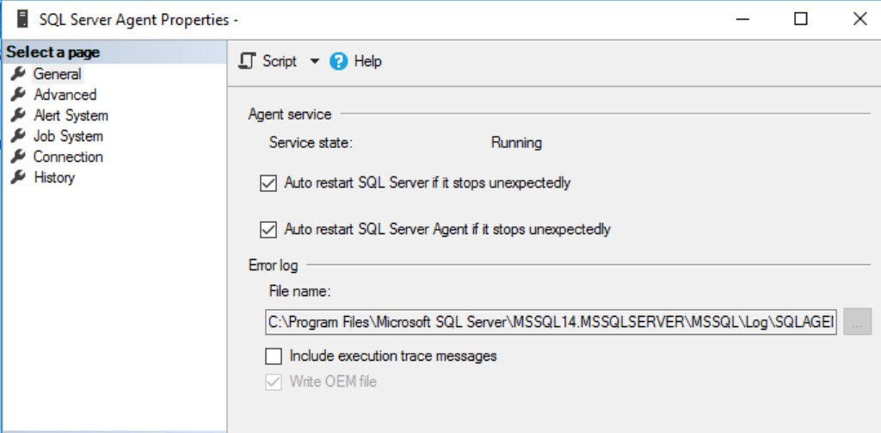This screenshot has width=881, height=433.
Task: Click the Script scroll icon in toolbar
Action: 247,61
